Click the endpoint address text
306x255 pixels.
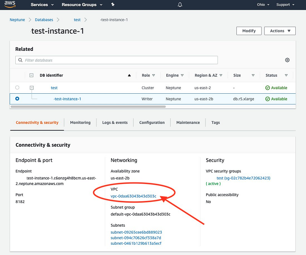tap(56, 181)
